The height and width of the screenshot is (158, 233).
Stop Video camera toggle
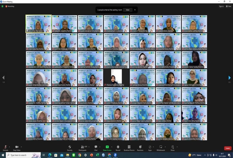click(x=17, y=148)
